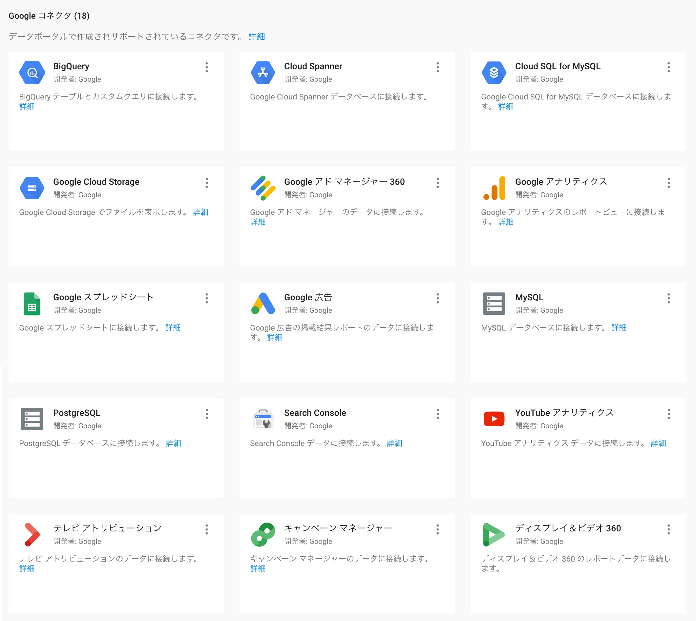Open Google アナリティクス three-dot menu

(x=668, y=183)
